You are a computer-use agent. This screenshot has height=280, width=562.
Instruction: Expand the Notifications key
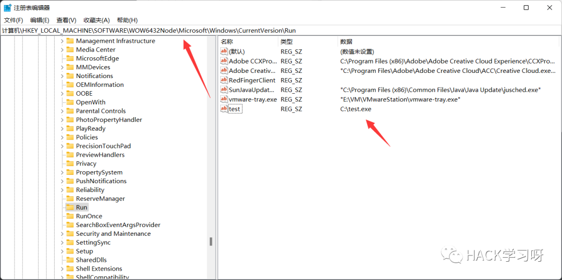tap(62, 76)
